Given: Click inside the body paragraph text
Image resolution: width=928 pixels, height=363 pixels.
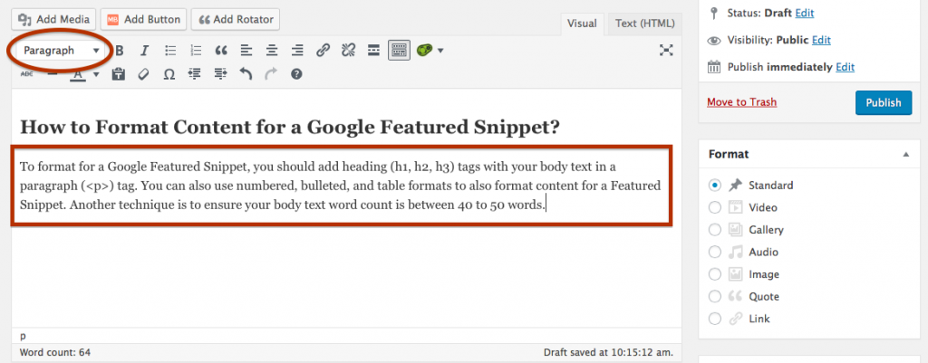Looking at the screenshot, I should [341, 186].
